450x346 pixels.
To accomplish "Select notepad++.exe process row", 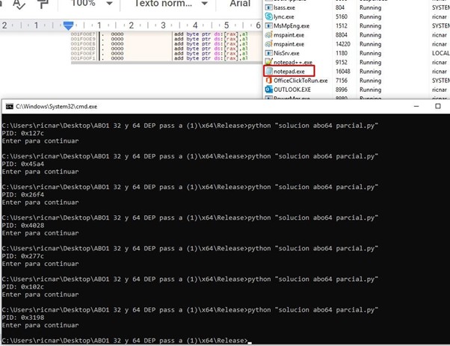I will click(357, 62).
